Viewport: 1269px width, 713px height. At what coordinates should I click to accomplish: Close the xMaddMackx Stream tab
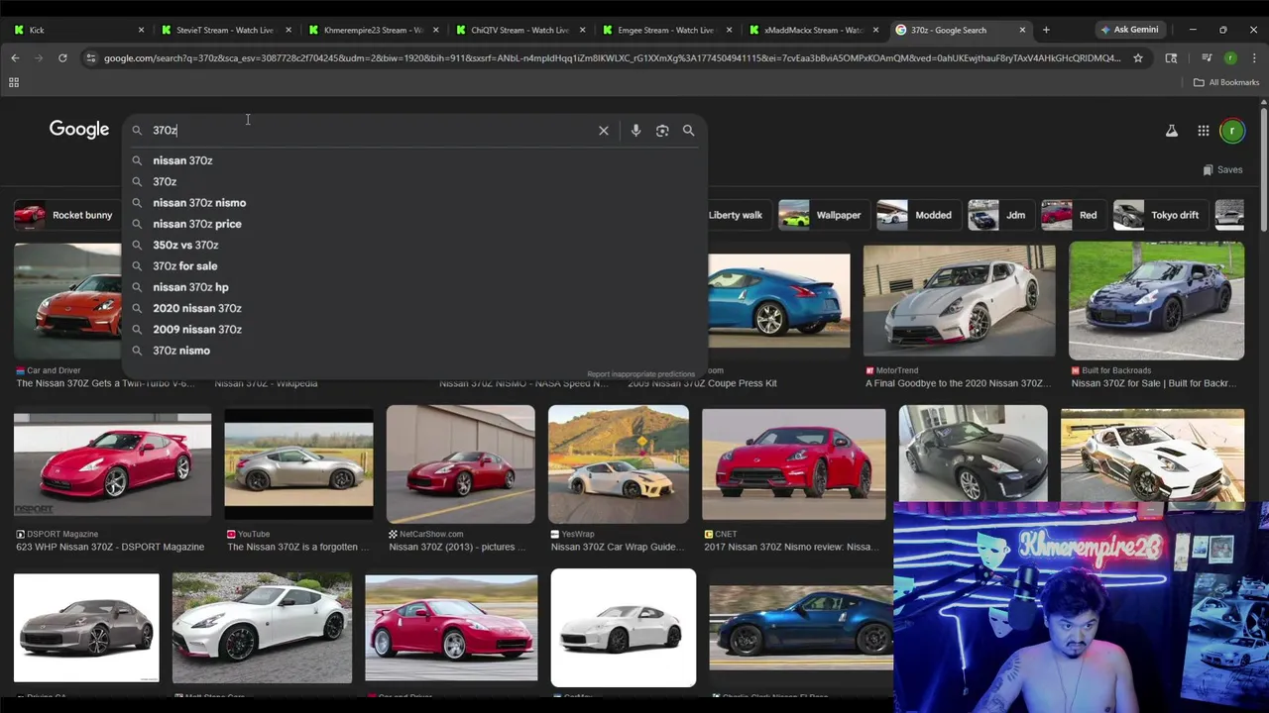875,30
